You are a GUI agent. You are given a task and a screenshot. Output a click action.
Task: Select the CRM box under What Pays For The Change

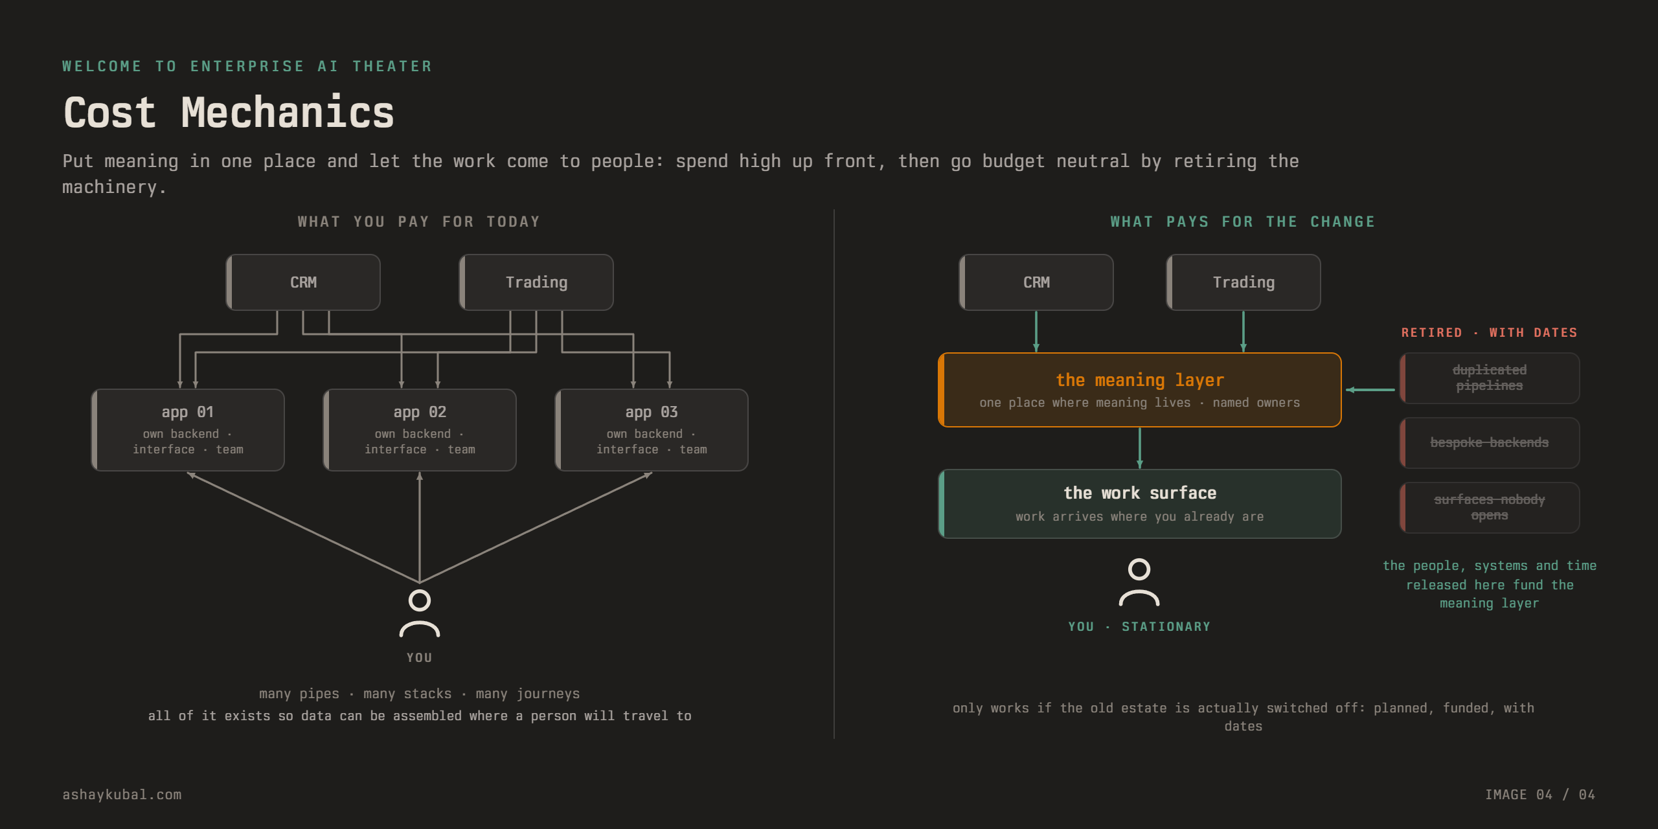coord(1036,282)
